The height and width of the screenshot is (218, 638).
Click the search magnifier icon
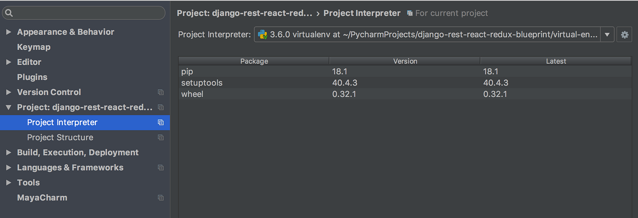click(9, 13)
